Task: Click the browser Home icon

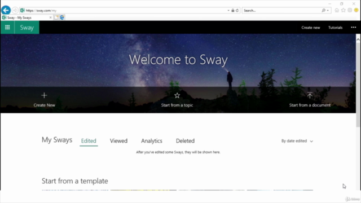Action: [x=337, y=10]
